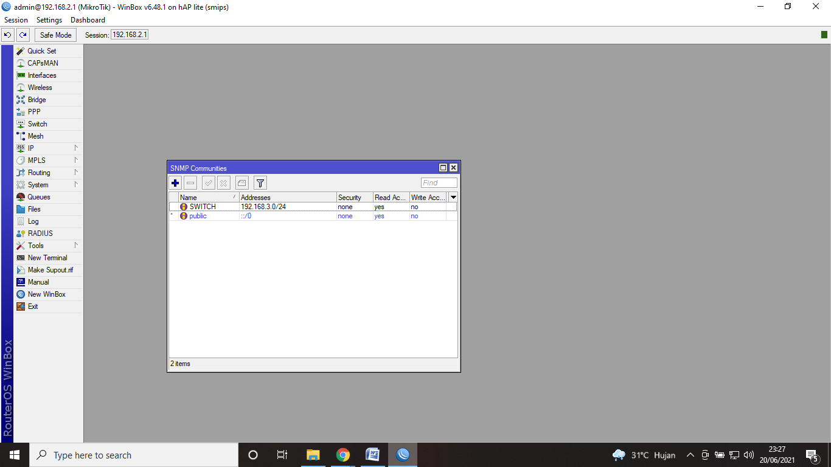Open Task View on taskbar

point(282,455)
